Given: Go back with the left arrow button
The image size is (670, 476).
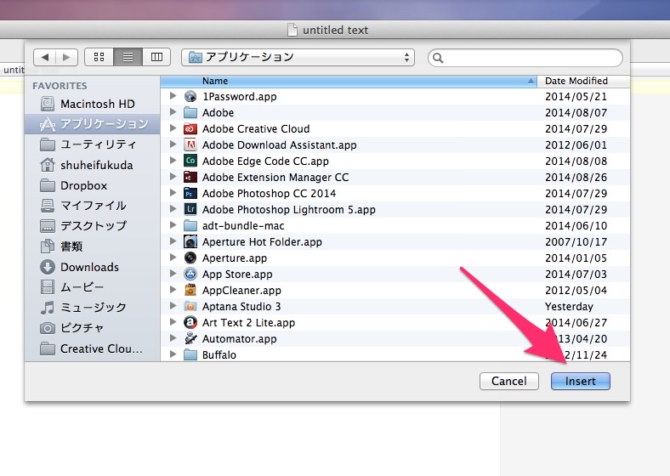Looking at the screenshot, I should [44, 57].
